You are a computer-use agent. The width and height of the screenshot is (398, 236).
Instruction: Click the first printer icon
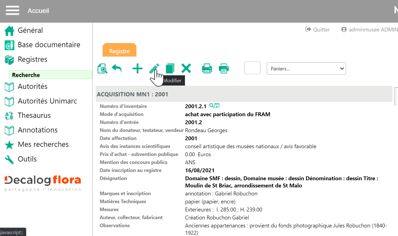(207, 68)
